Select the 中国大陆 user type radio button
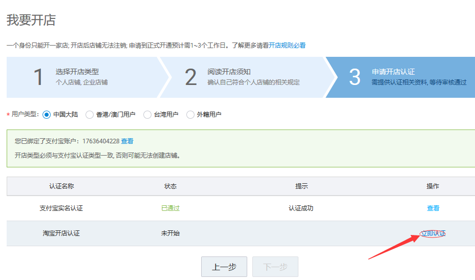Viewport: 475px width, 280px height. pos(47,115)
